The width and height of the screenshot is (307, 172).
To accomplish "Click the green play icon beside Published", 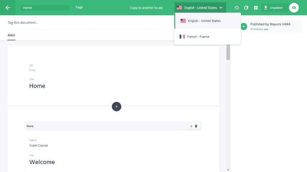I will click(244, 26).
